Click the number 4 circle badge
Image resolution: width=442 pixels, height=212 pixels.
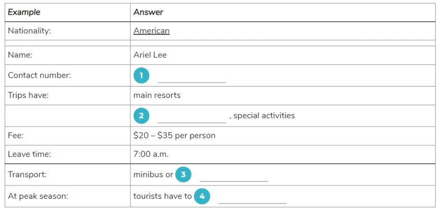point(202,196)
